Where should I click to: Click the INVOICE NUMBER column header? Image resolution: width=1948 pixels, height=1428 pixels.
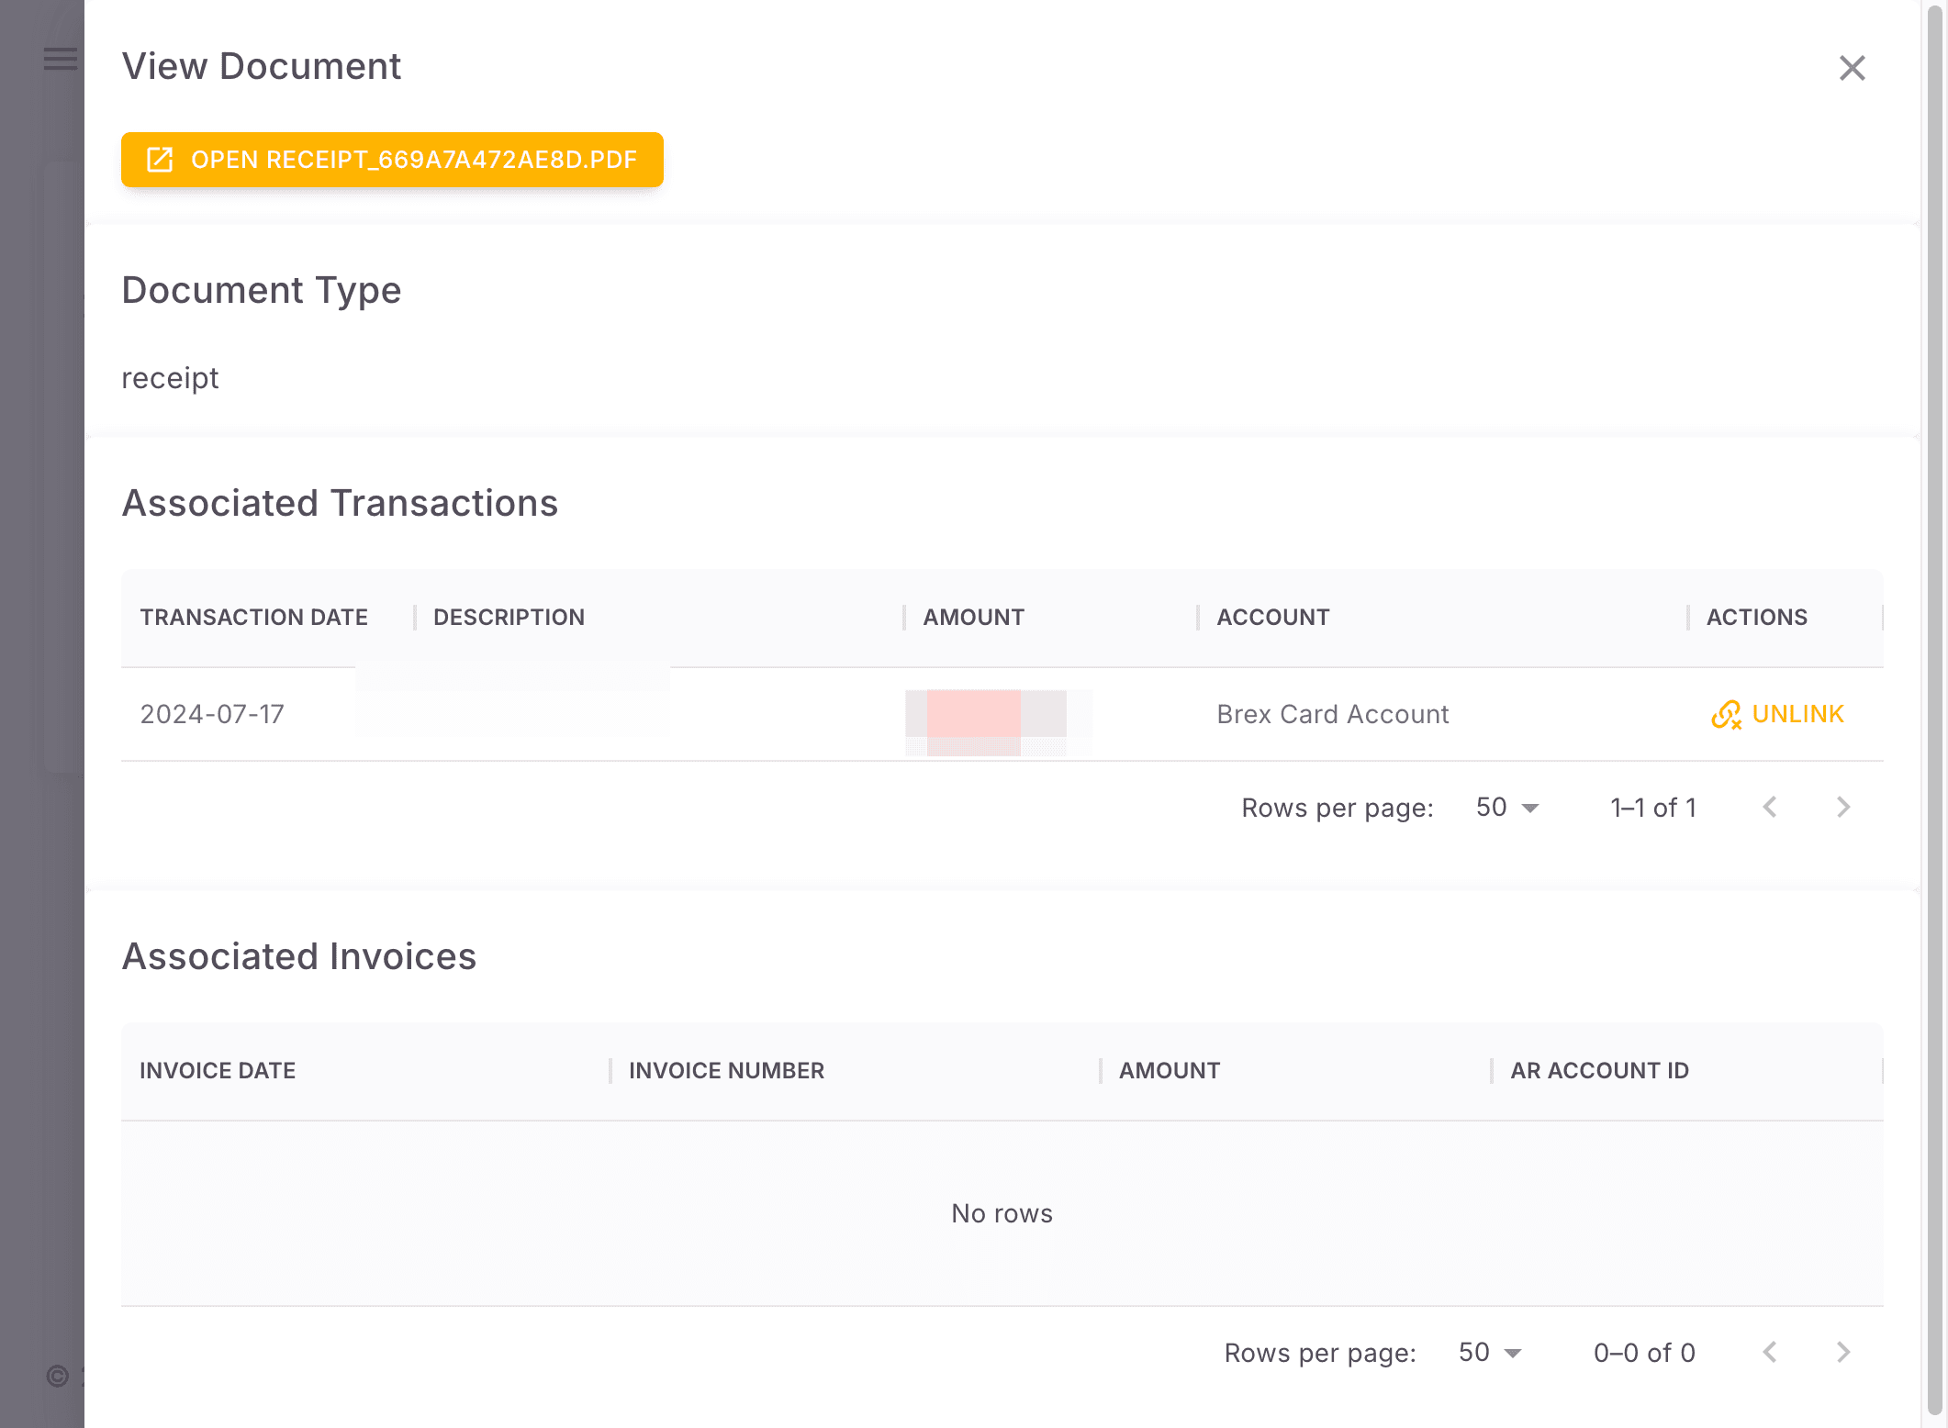[725, 1070]
